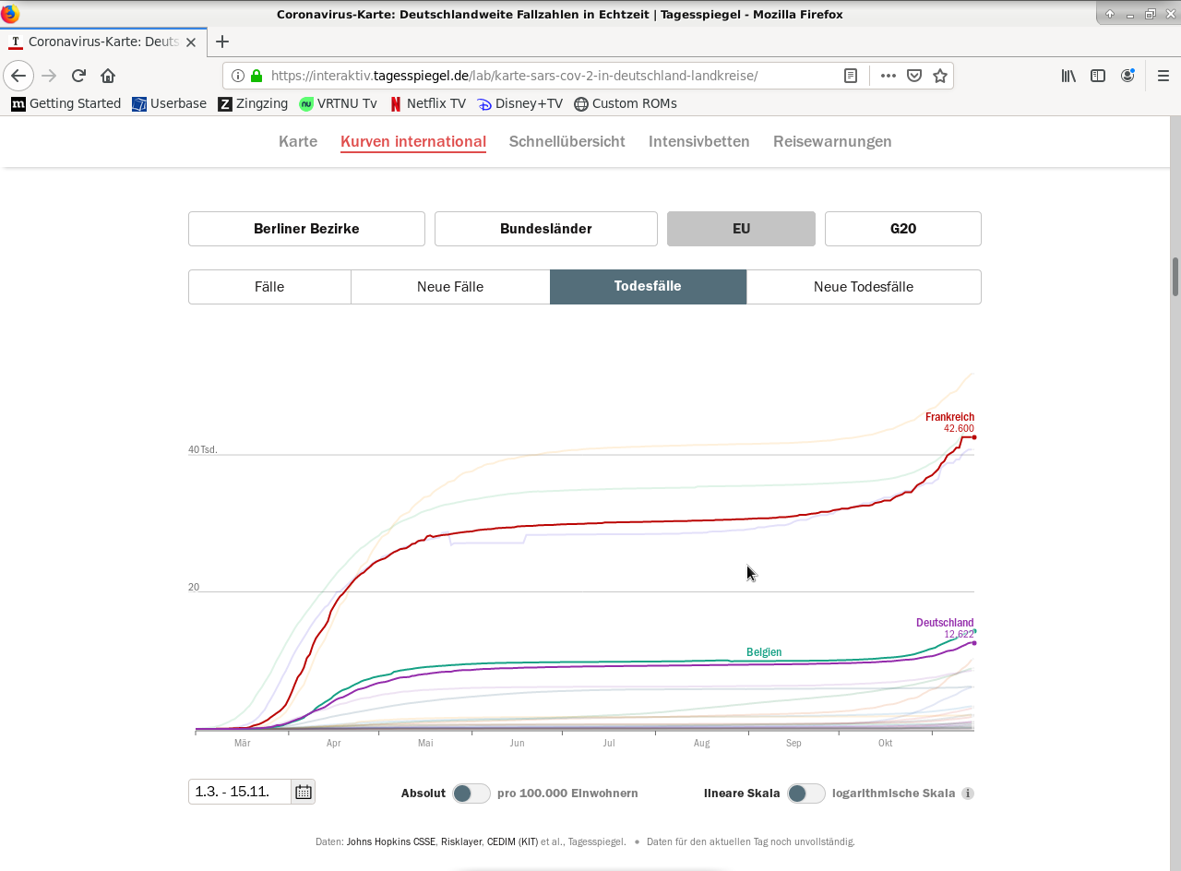
Task: Click the page vertical scrollbar thumb
Action: (1175, 277)
